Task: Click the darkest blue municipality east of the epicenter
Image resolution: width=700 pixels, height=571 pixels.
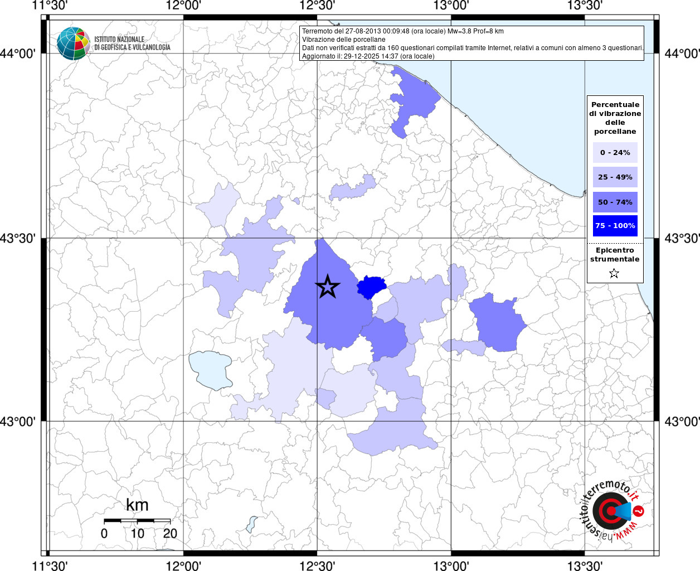Action: pyautogui.click(x=371, y=287)
